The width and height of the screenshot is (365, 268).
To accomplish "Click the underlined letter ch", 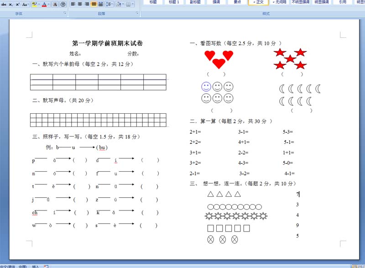I will [35, 213].
